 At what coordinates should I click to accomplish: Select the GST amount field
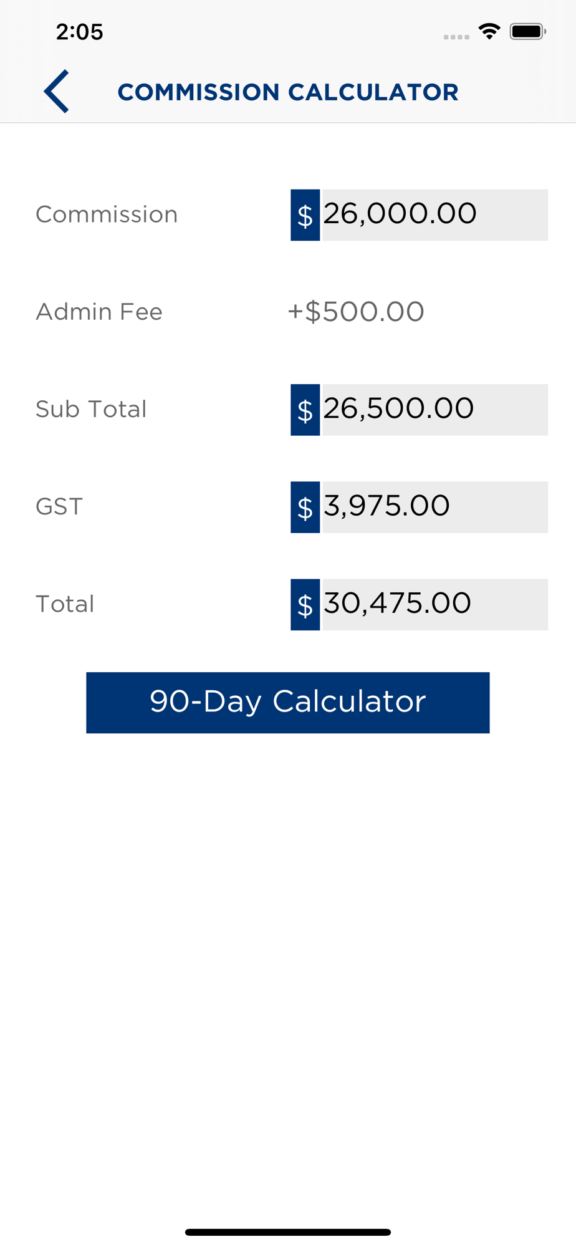point(434,507)
